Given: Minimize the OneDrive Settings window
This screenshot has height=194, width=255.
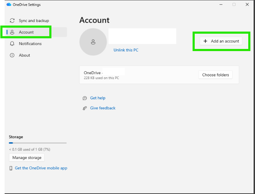Looking at the screenshot, I should point(221,5).
